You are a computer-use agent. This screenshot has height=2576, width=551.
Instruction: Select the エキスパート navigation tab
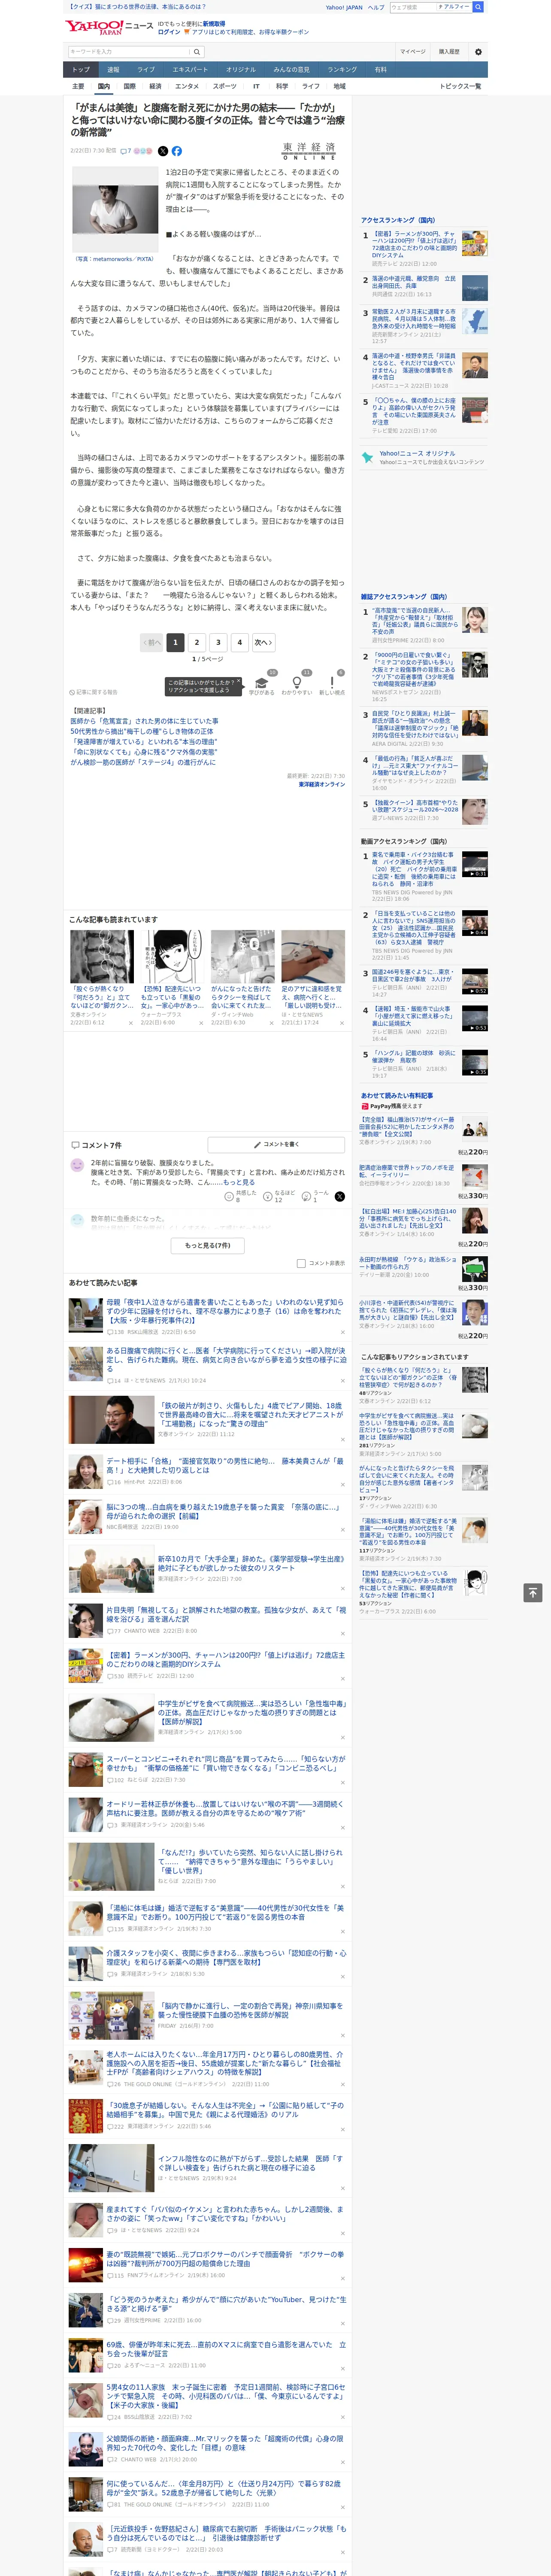[x=190, y=69]
